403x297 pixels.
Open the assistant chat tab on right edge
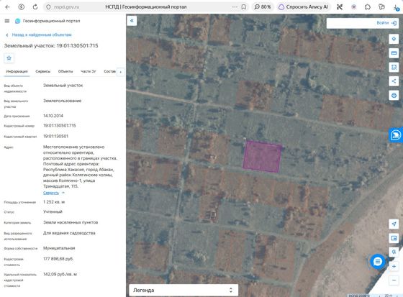point(396,135)
